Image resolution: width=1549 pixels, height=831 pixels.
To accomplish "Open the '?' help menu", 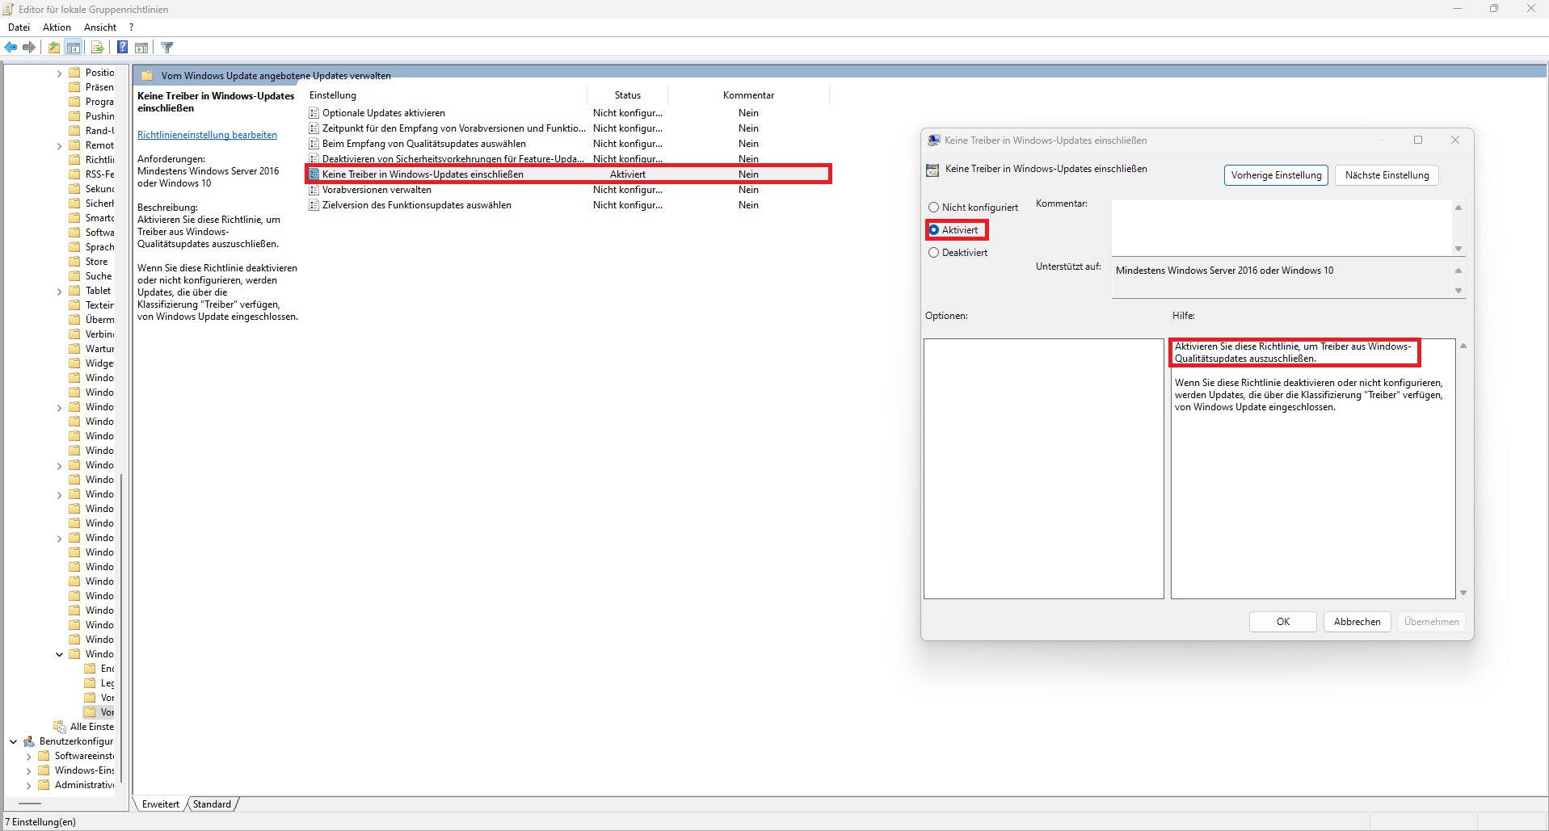I will click(x=131, y=27).
